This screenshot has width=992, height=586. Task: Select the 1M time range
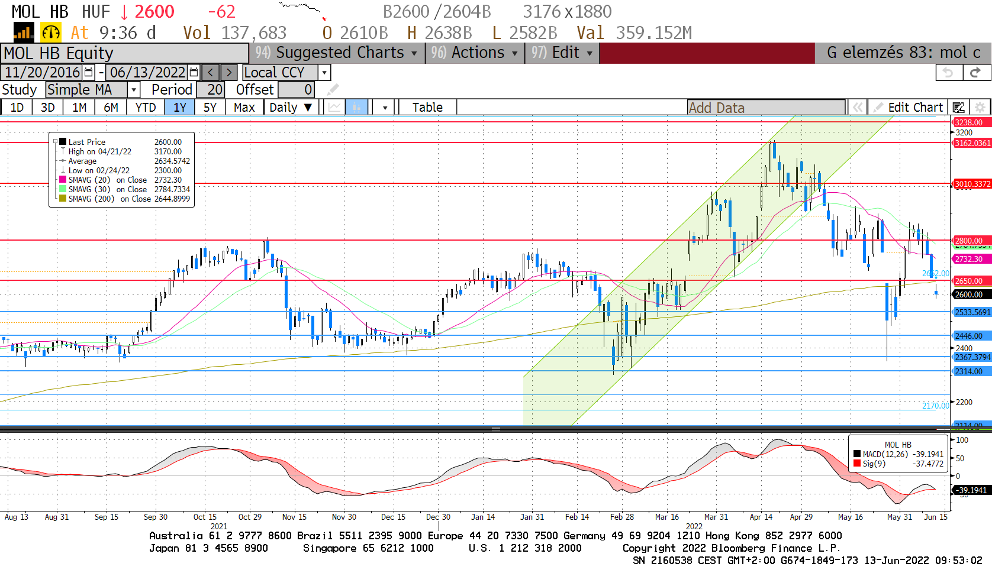coord(79,107)
